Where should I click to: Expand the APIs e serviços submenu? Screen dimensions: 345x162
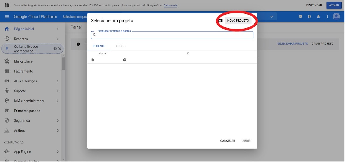tap(58, 81)
